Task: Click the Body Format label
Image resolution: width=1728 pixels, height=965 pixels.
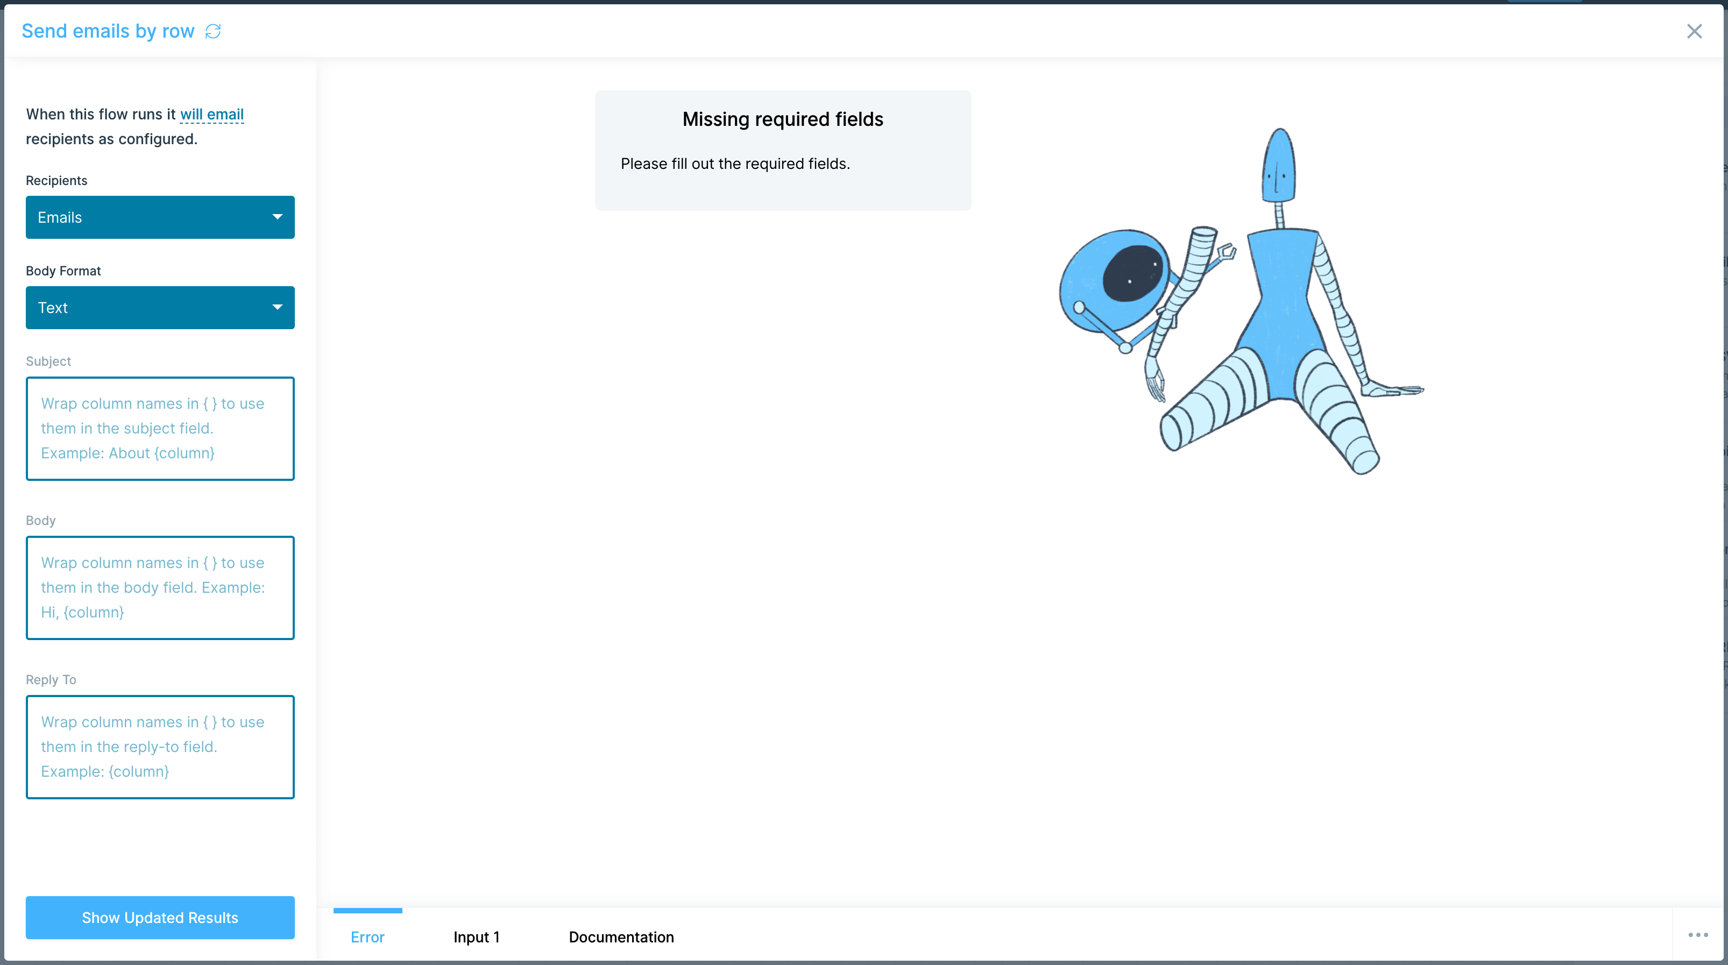Action: point(63,271)
